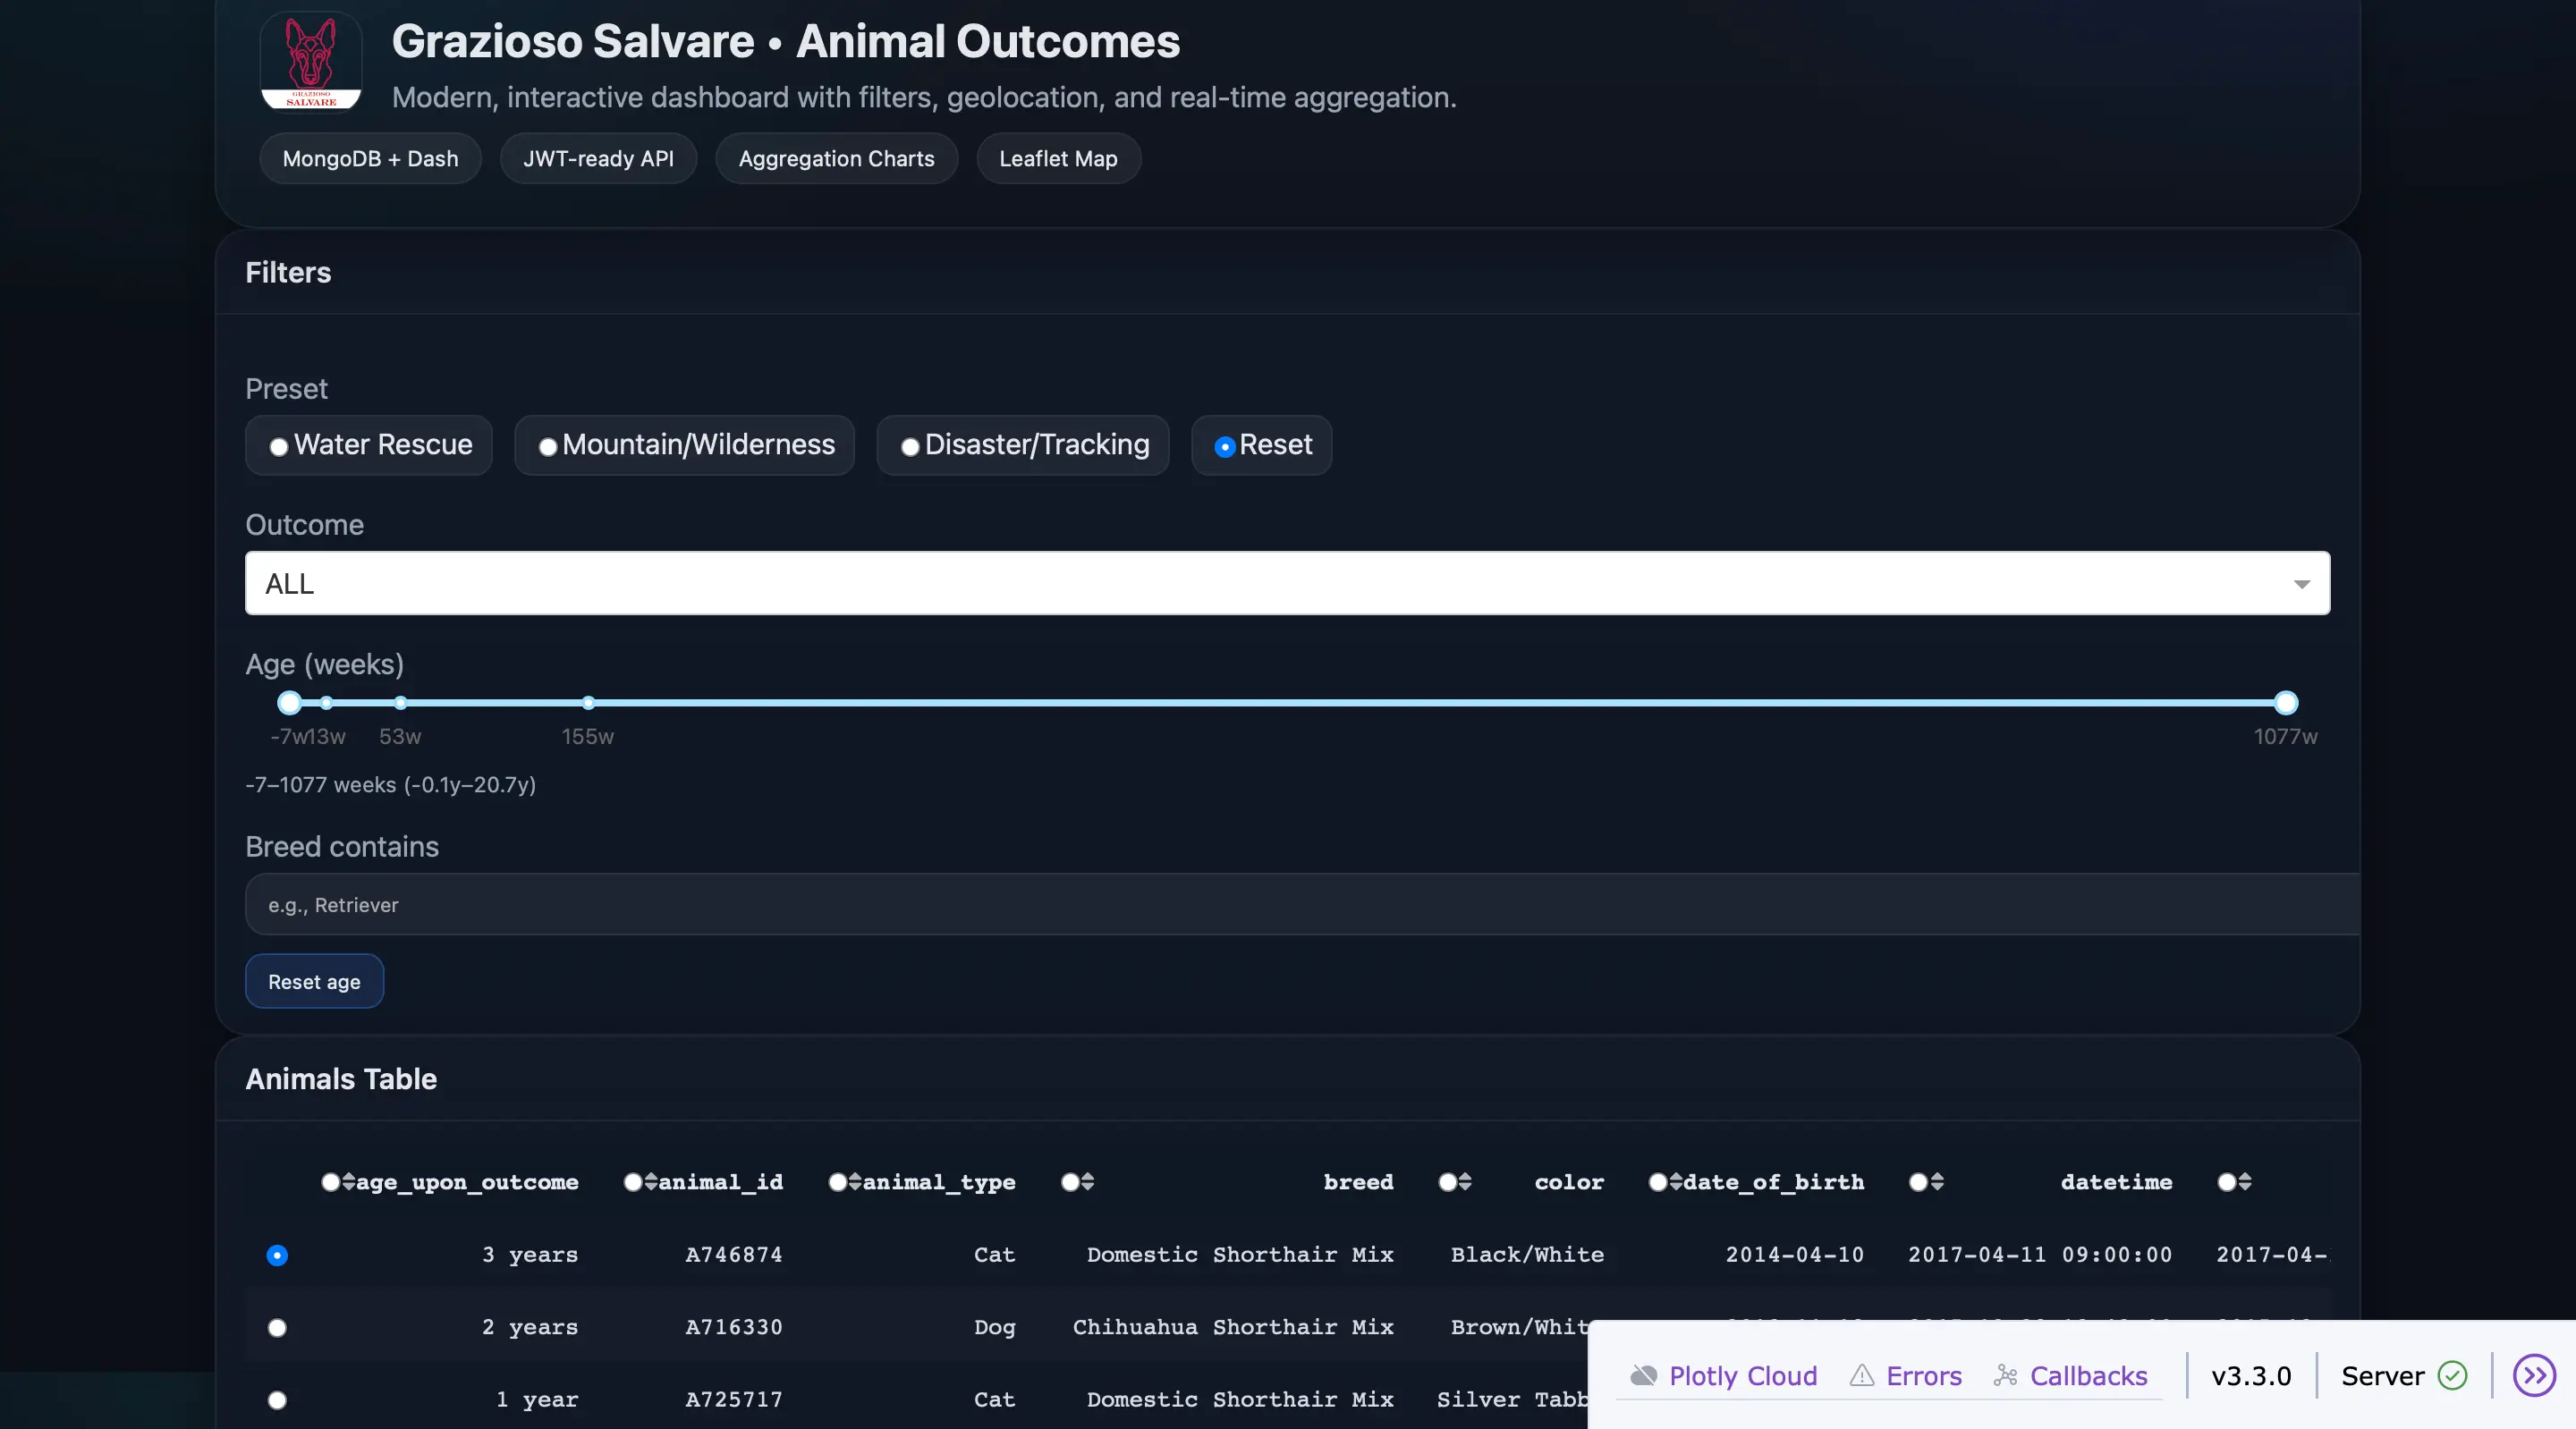Click the Grazioso Salvare logo image
The image size is (2576, 1429).
pos(311,62)
